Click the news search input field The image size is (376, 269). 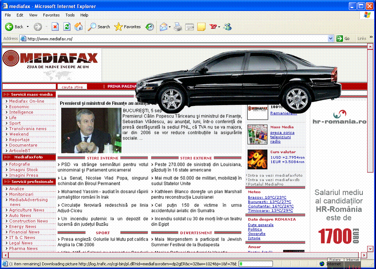pos(29,87)
